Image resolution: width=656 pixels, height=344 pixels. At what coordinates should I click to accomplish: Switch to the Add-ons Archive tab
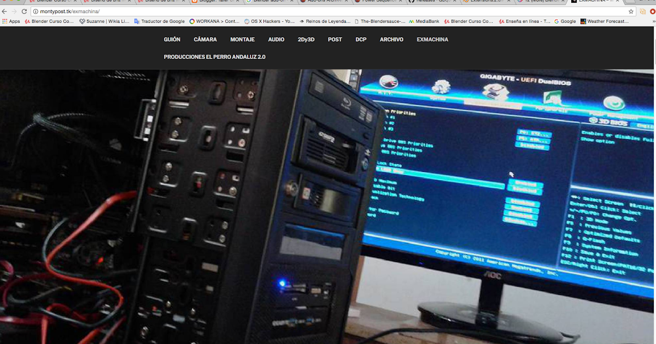point(325,2)
